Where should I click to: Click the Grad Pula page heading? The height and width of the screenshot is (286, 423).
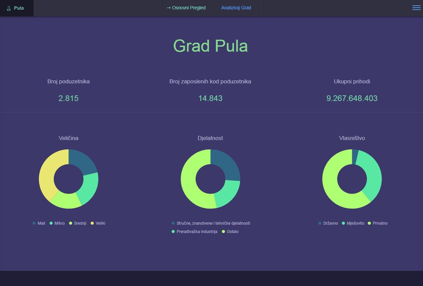[210, 46]
